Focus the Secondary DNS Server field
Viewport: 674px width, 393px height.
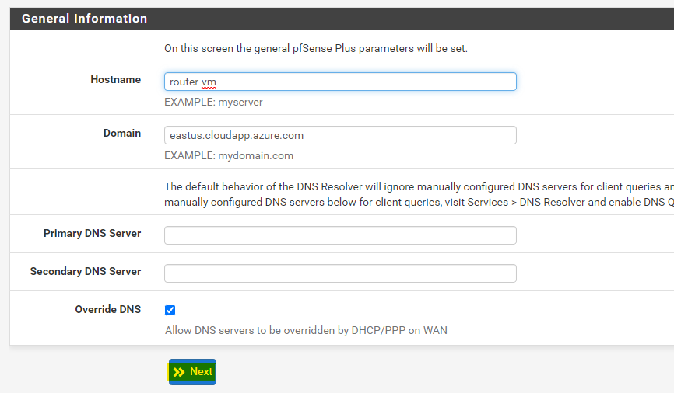point(340,273)
